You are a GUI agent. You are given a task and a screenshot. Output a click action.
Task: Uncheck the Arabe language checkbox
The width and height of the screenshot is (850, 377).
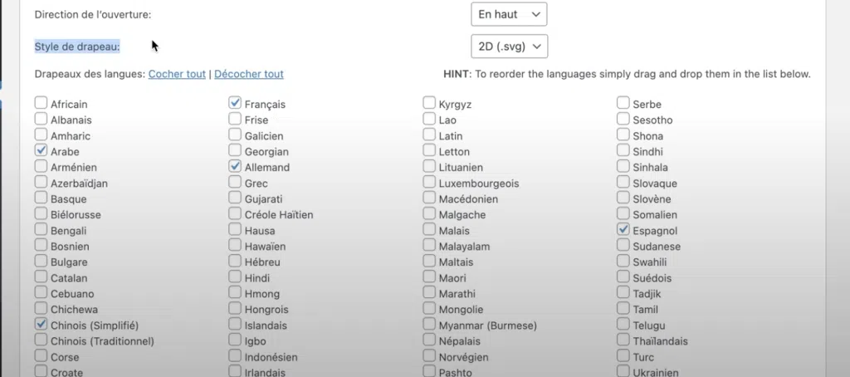click(42, 151)
